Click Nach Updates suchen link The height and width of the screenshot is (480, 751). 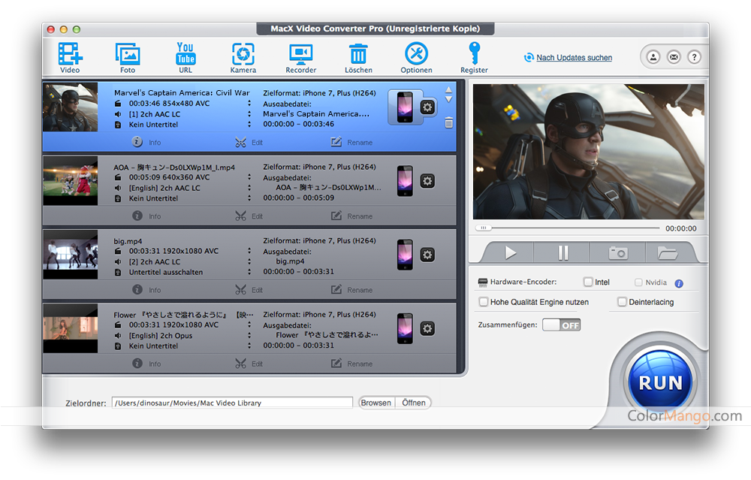point(574,58)
